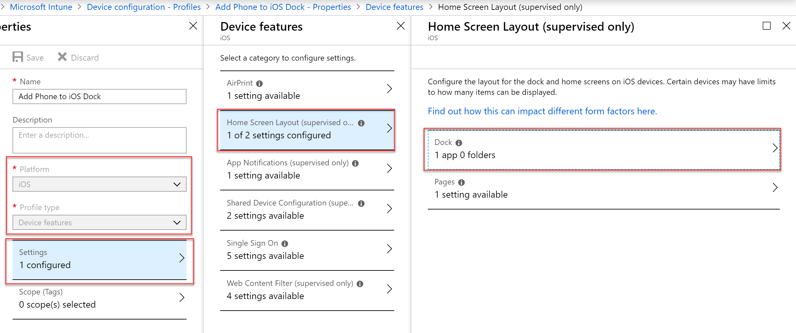Expand Scope (Tags) chevron
This screenshot has width=796, height=333.
pyautogui.click(x=182, y=297)
